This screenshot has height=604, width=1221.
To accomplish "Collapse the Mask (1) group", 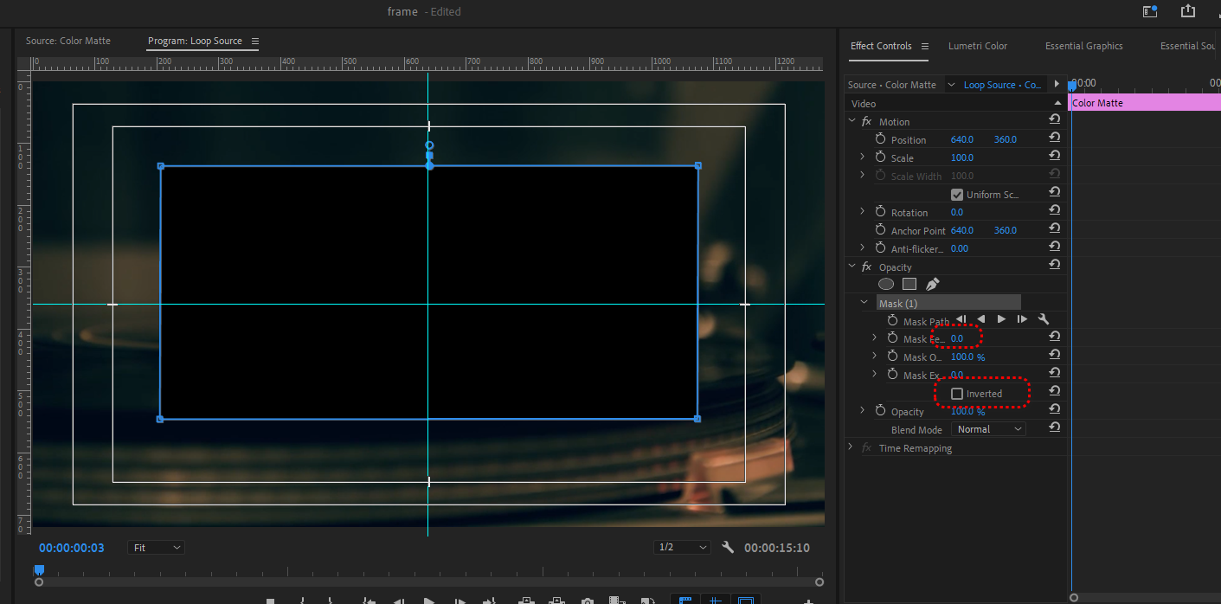I will coord(864,303).
